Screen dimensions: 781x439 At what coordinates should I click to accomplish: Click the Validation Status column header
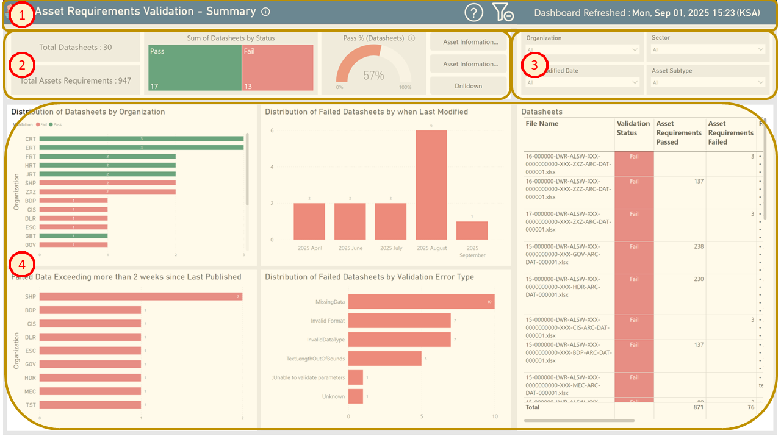coord(633,128)
